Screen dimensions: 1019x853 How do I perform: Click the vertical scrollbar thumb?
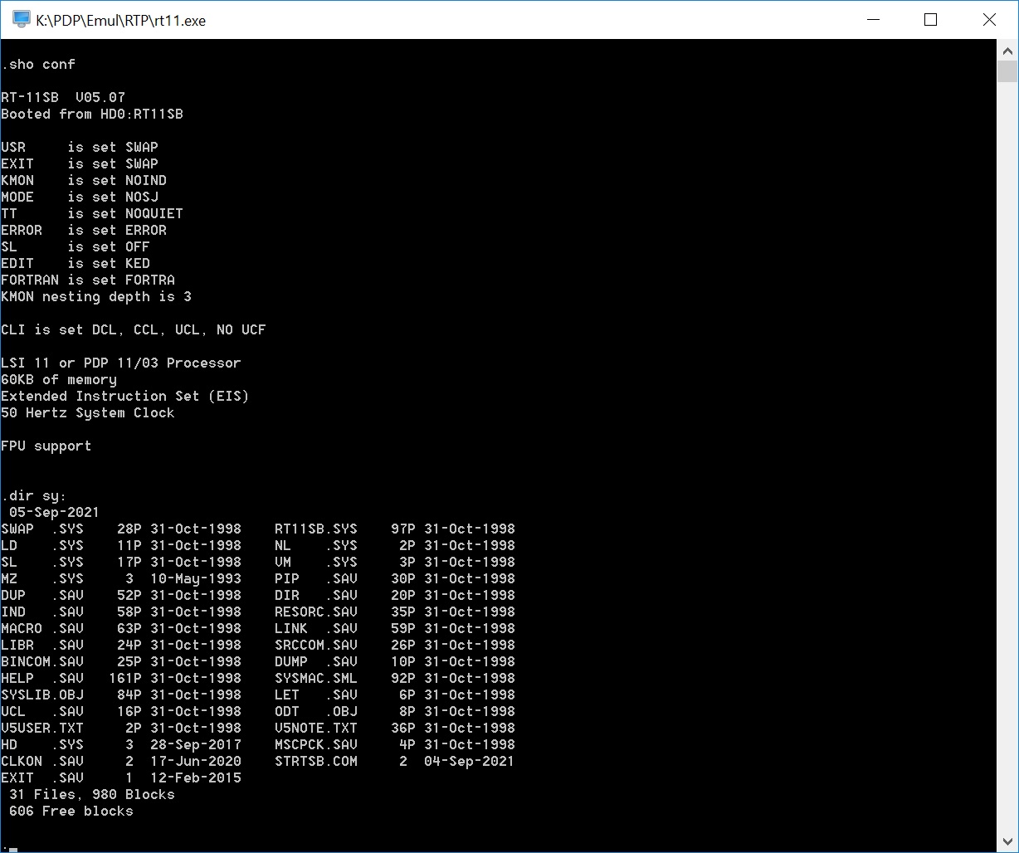click(x=1007, y=71)
